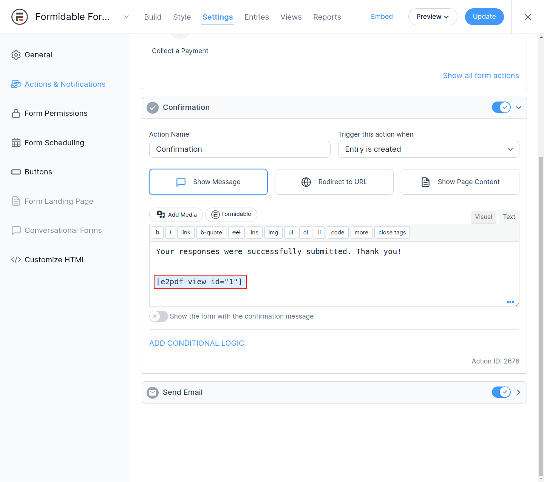Toggle the Send Email action off
This screenshot has height=482, width=544.
[501, 393]
